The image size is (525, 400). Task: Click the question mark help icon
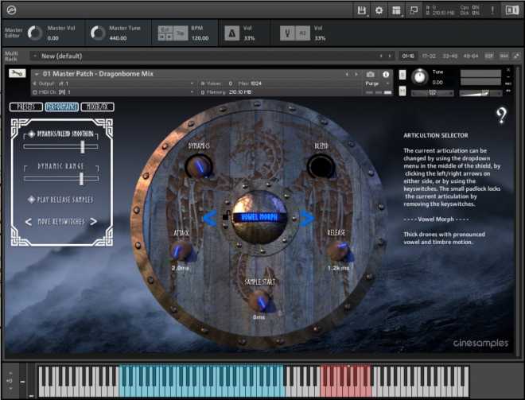501,115
